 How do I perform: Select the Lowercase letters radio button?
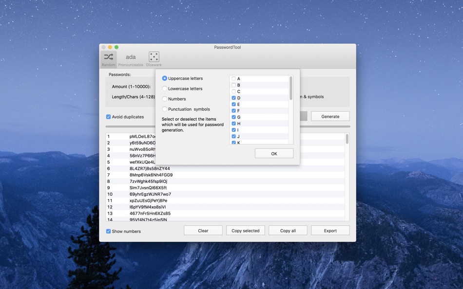coord(164,89)
